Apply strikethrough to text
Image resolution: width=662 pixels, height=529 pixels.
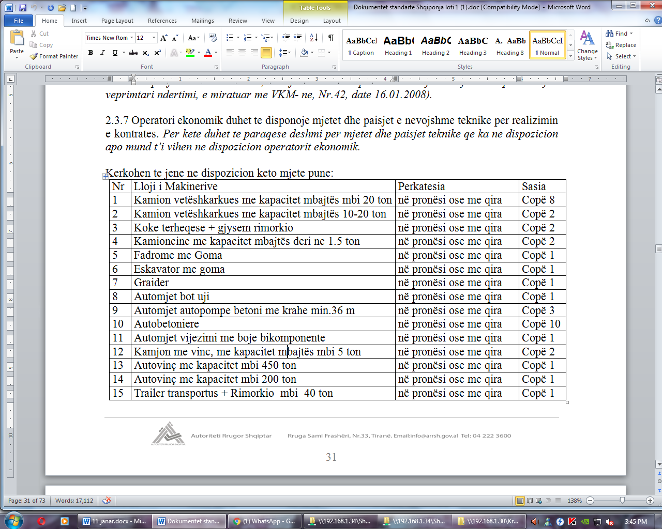133,53
